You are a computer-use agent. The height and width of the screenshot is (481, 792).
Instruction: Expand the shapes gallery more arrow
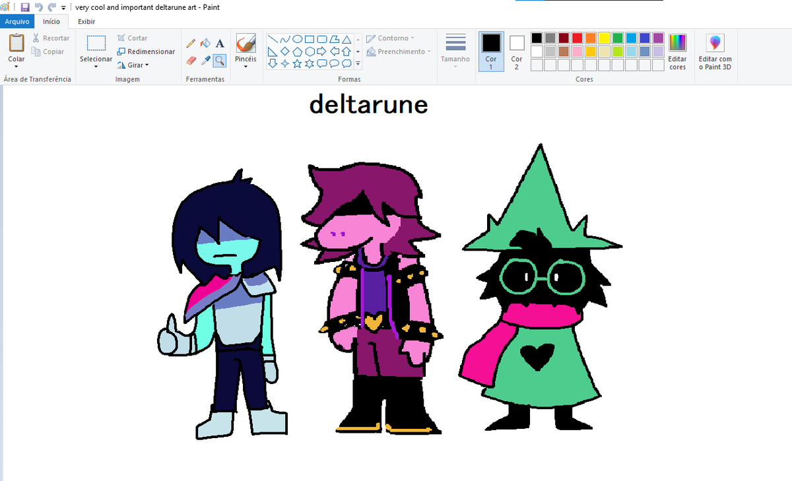[x=358, y=64]
